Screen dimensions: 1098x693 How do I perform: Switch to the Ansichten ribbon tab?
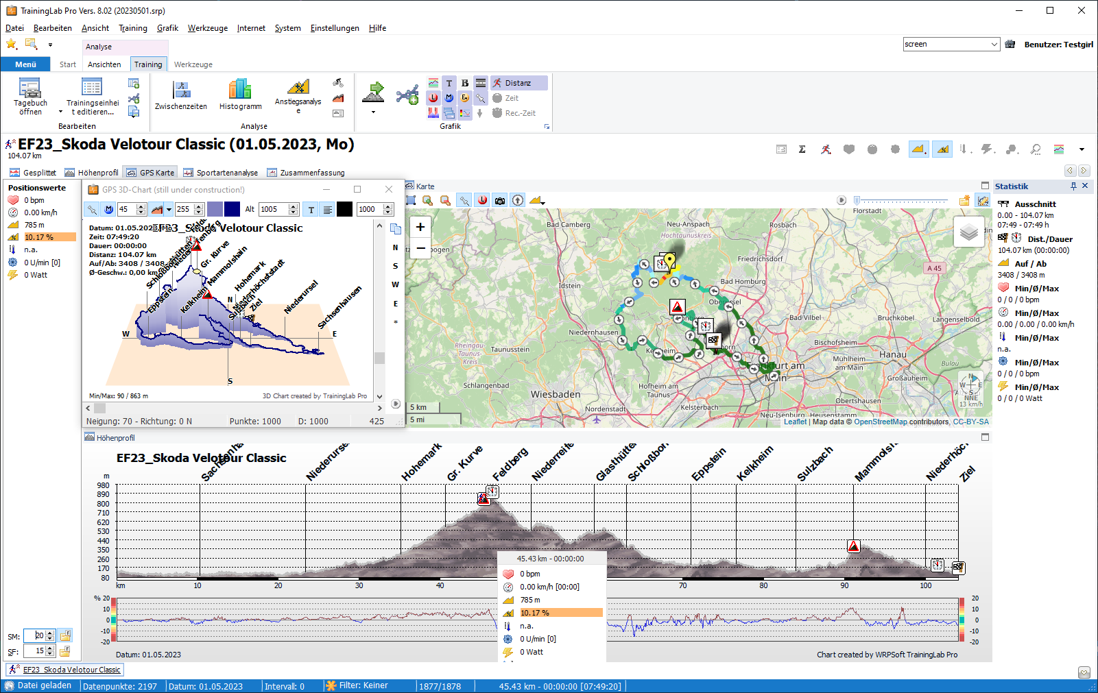104,64
